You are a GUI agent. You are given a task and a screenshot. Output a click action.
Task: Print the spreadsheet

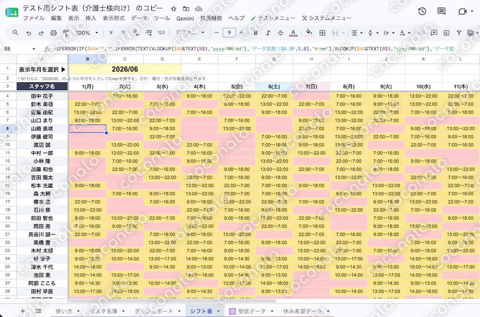point(53,33)
